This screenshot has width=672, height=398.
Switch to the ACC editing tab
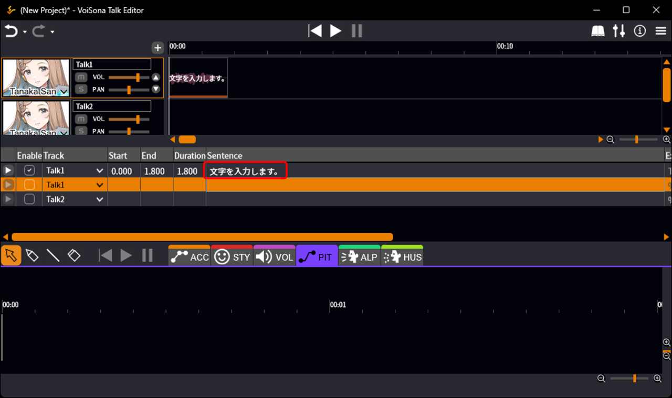click(x=190, y=256)
